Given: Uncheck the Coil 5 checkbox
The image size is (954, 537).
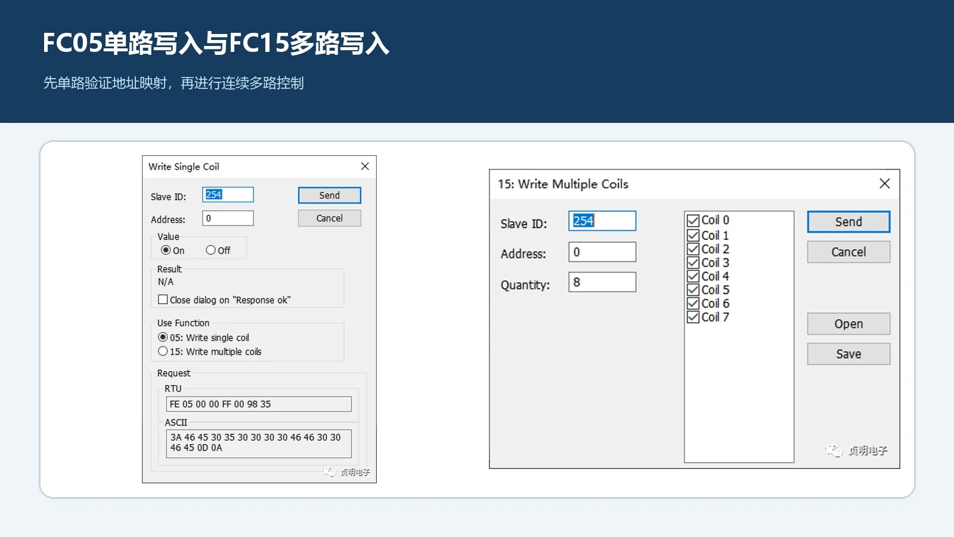Looking at the screenshot, I should pyautogui.click(x=693, y=290).
